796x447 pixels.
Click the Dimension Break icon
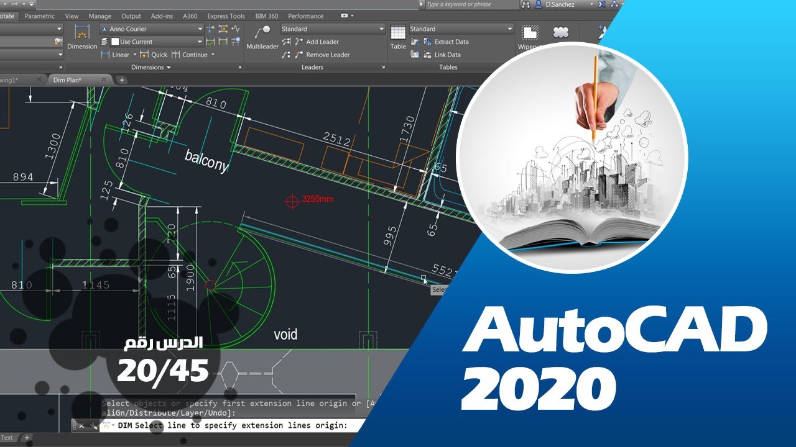pos(211,29)
